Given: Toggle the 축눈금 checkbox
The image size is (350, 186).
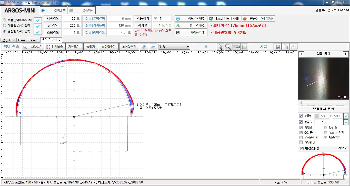Looking at the screenshot, I should 301,133.
